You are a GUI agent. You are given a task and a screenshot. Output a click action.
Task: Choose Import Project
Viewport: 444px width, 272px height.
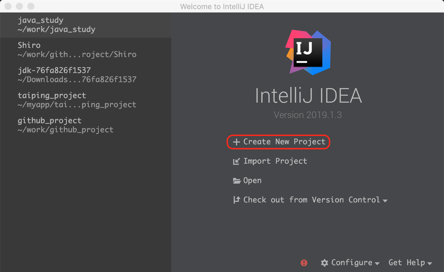click(x=275, y=161)
